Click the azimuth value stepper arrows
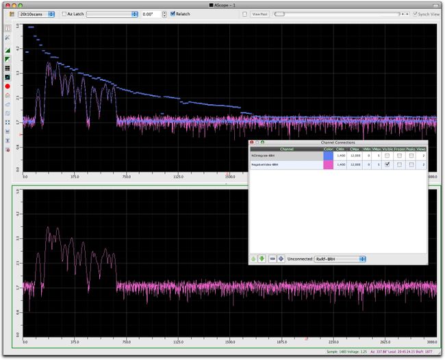Viewport: 445px width, 360px height. (164, 14)
